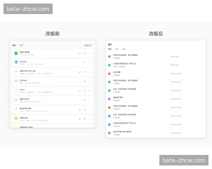Click the edit pencil on the 资源知识库 row
212x169 pixels.
[x=80, y=119]
